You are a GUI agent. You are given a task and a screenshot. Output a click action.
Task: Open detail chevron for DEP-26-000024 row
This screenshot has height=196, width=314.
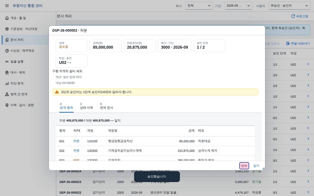coord(308,171)
